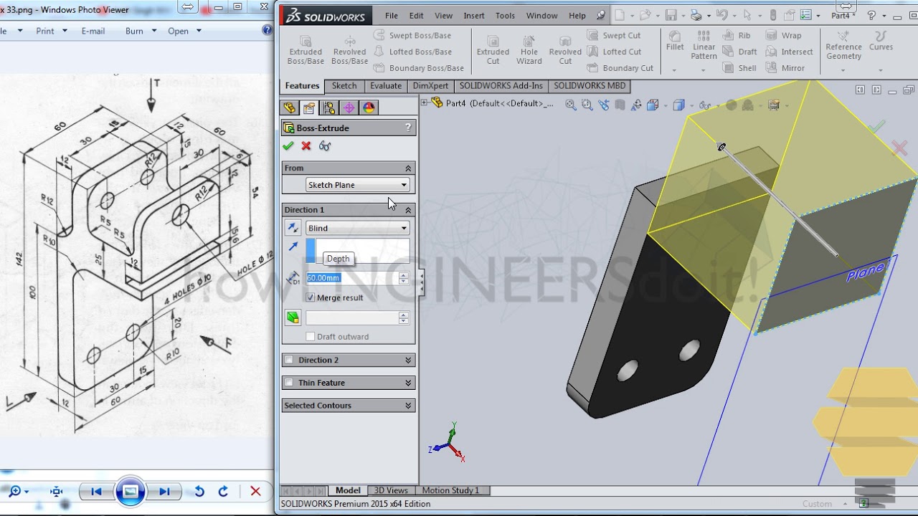Click Open menu in Photo Viewer

184,31
